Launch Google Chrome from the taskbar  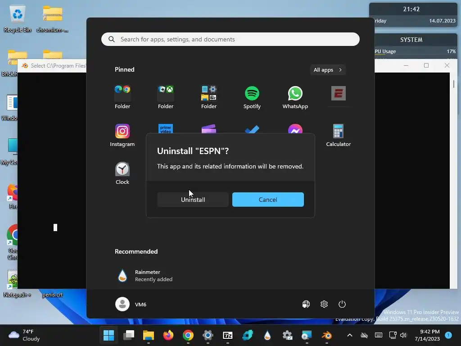[x=188, y=335]
